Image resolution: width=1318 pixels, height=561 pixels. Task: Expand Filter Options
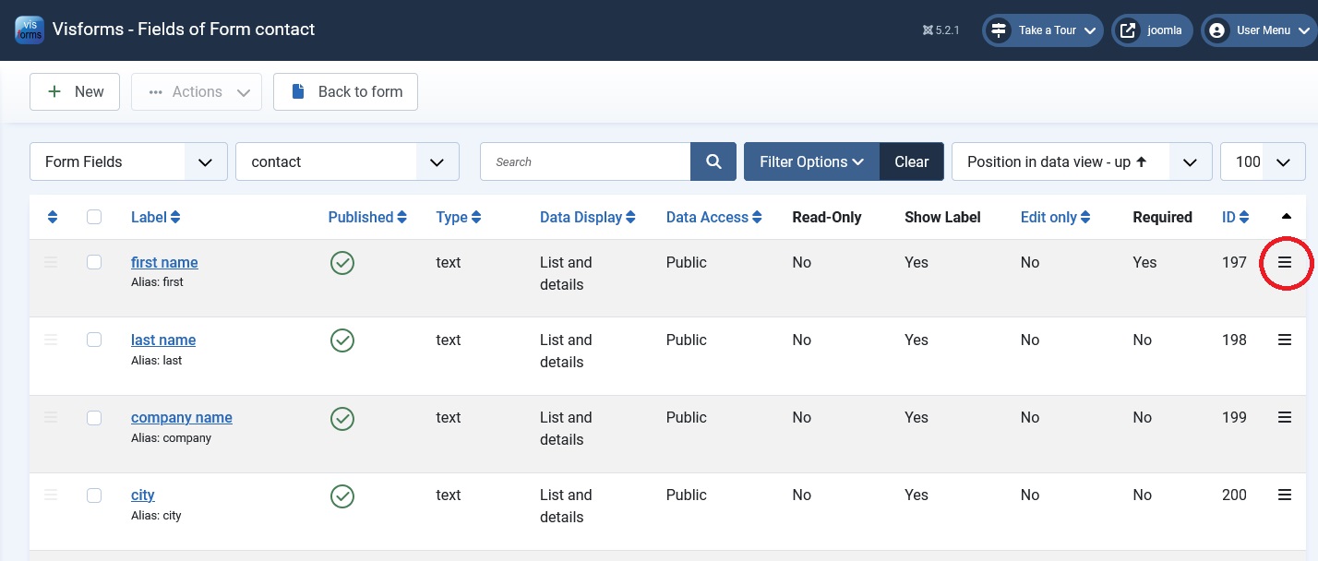tap(811, 161)
